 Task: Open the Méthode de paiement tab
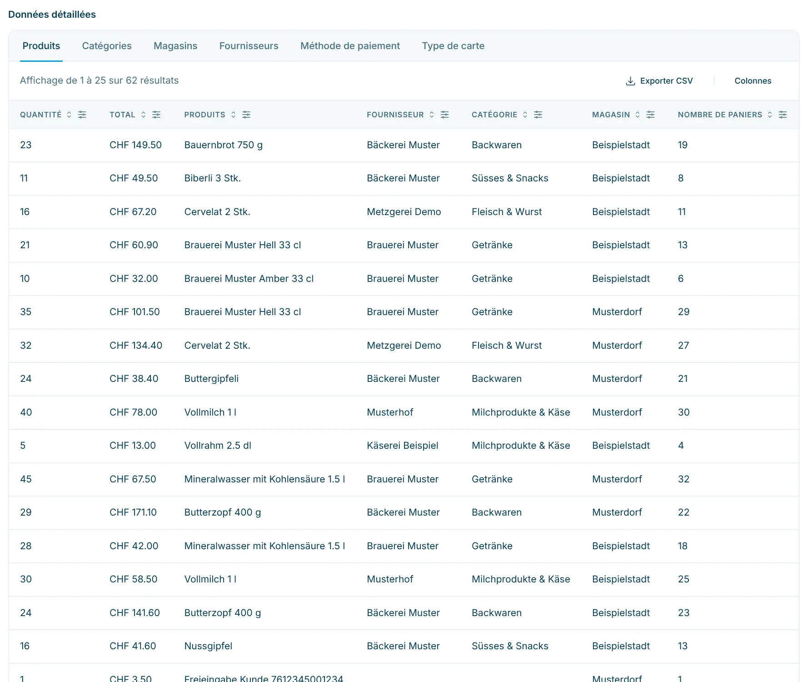click(350, 46)
